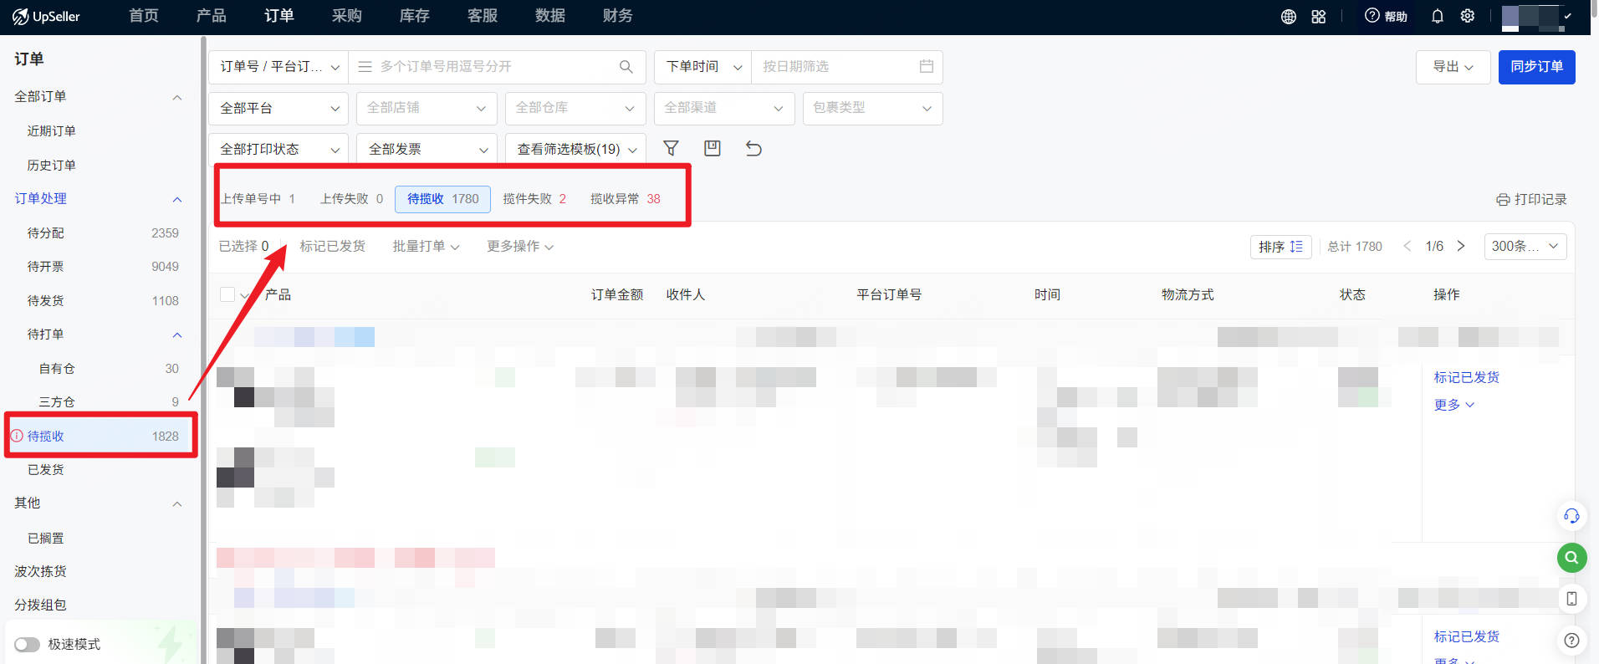Switch to 上传单号中 tab
This screenshot has width=1599, height=664.
[x=258, y=199]
